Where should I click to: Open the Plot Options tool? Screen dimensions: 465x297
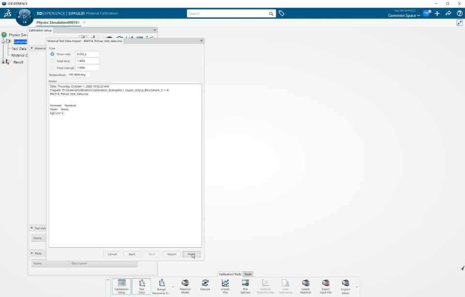click(245, 286)
